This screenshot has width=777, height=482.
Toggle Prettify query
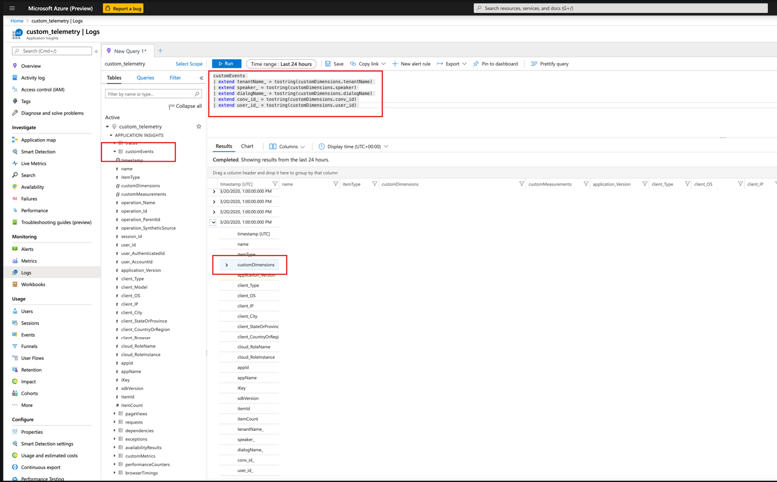(x=549, y=64)
